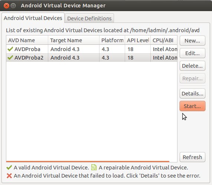Click the AVD Name column header
The width and height of the screenshot is (212, 185).
point(27,40)
